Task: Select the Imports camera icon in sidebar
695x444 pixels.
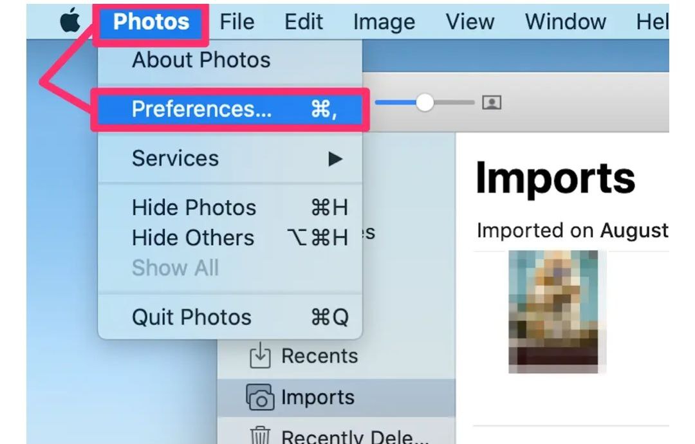Action: click(x=259, y=398)
